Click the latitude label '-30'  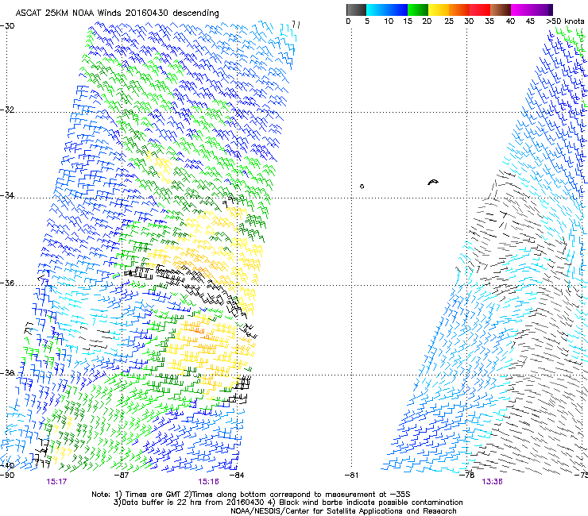(7, 26)
